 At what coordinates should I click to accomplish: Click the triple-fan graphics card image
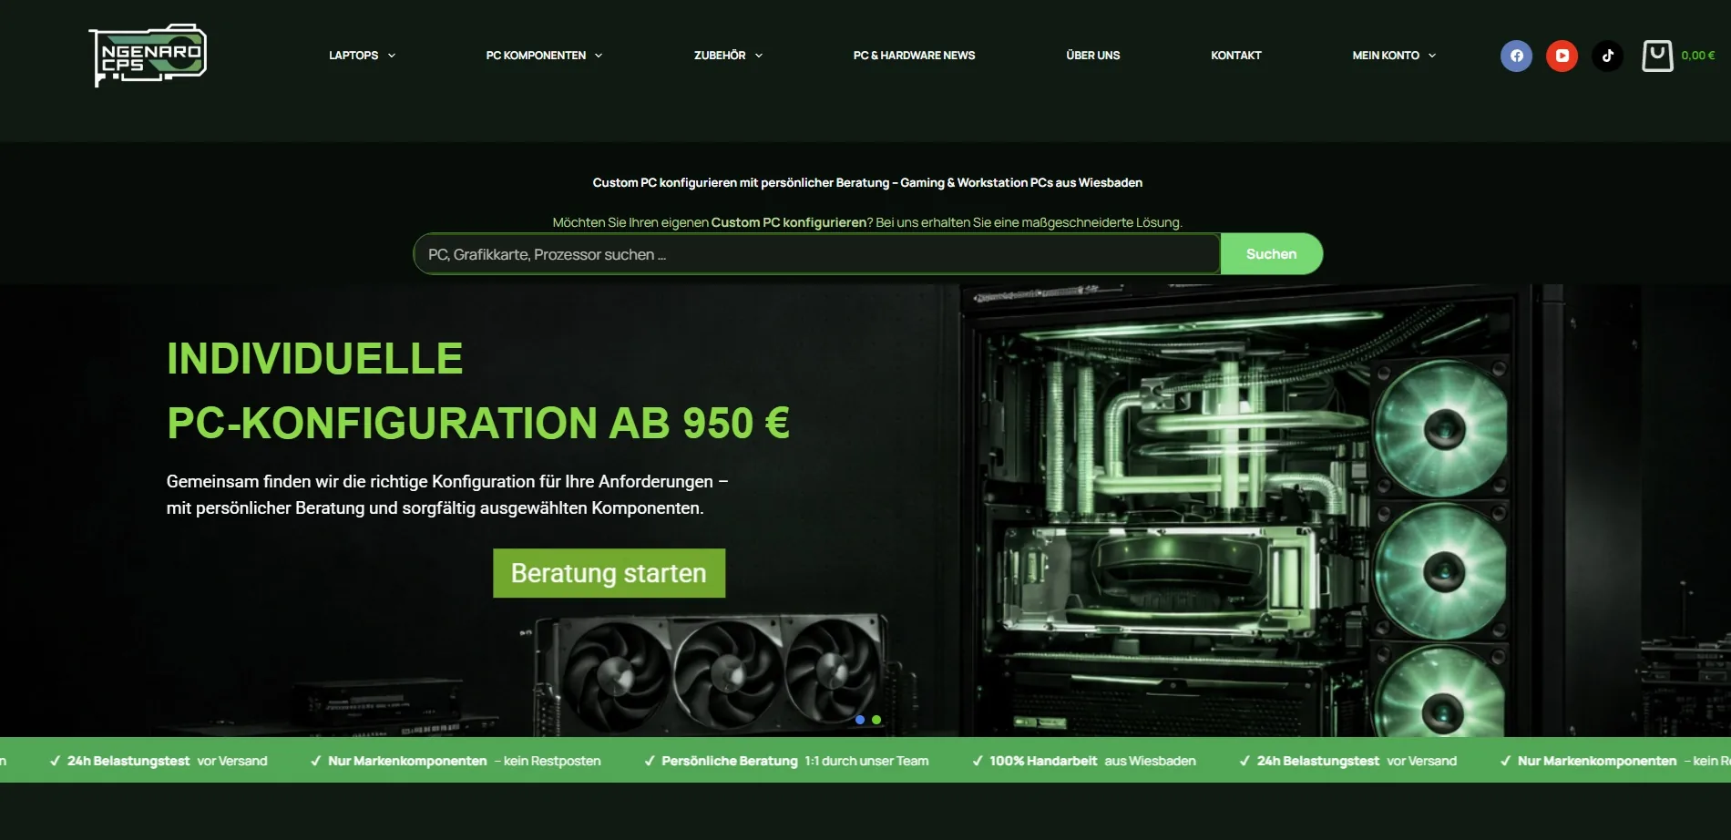click(x=711, y=672)
